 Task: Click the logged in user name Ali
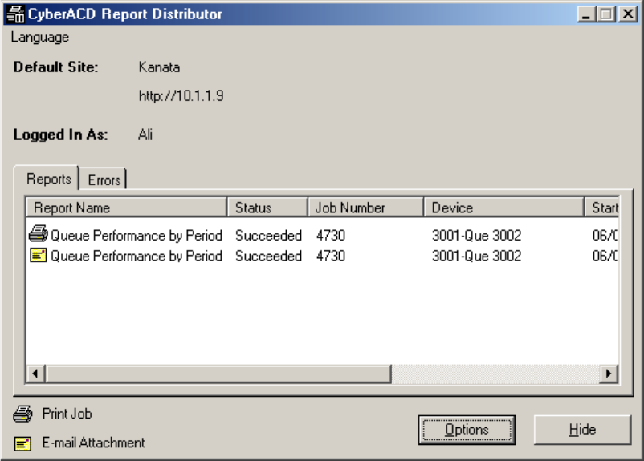pyautogui.click(x=145, y=134)
